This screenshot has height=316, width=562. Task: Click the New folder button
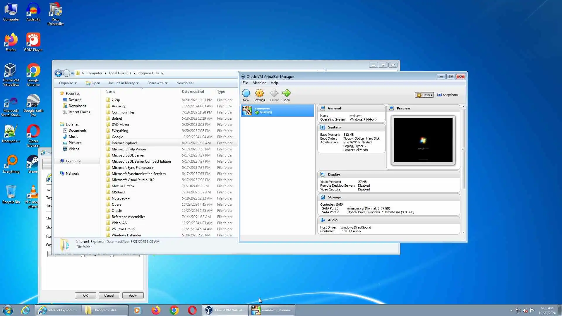(185, 83)
